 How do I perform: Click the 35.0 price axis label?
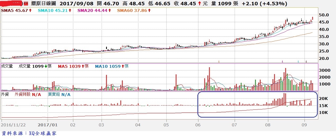coord(324,37)
